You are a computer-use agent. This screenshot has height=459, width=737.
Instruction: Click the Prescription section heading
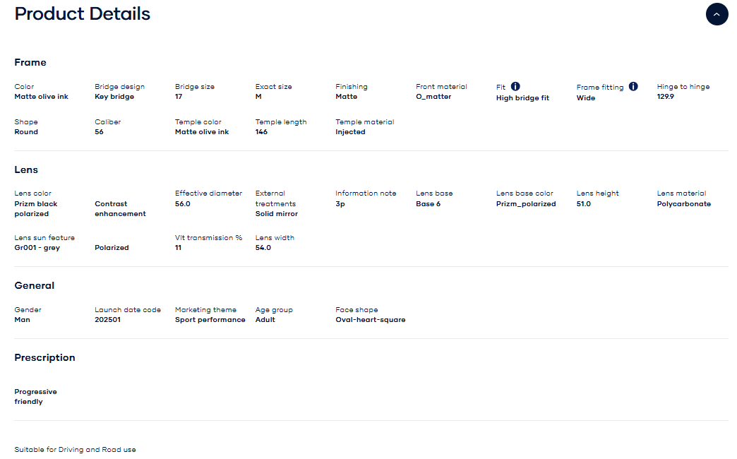[44, 358]
